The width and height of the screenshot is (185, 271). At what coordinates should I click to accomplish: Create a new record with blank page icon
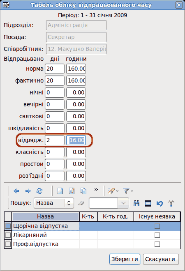point(60,191)
